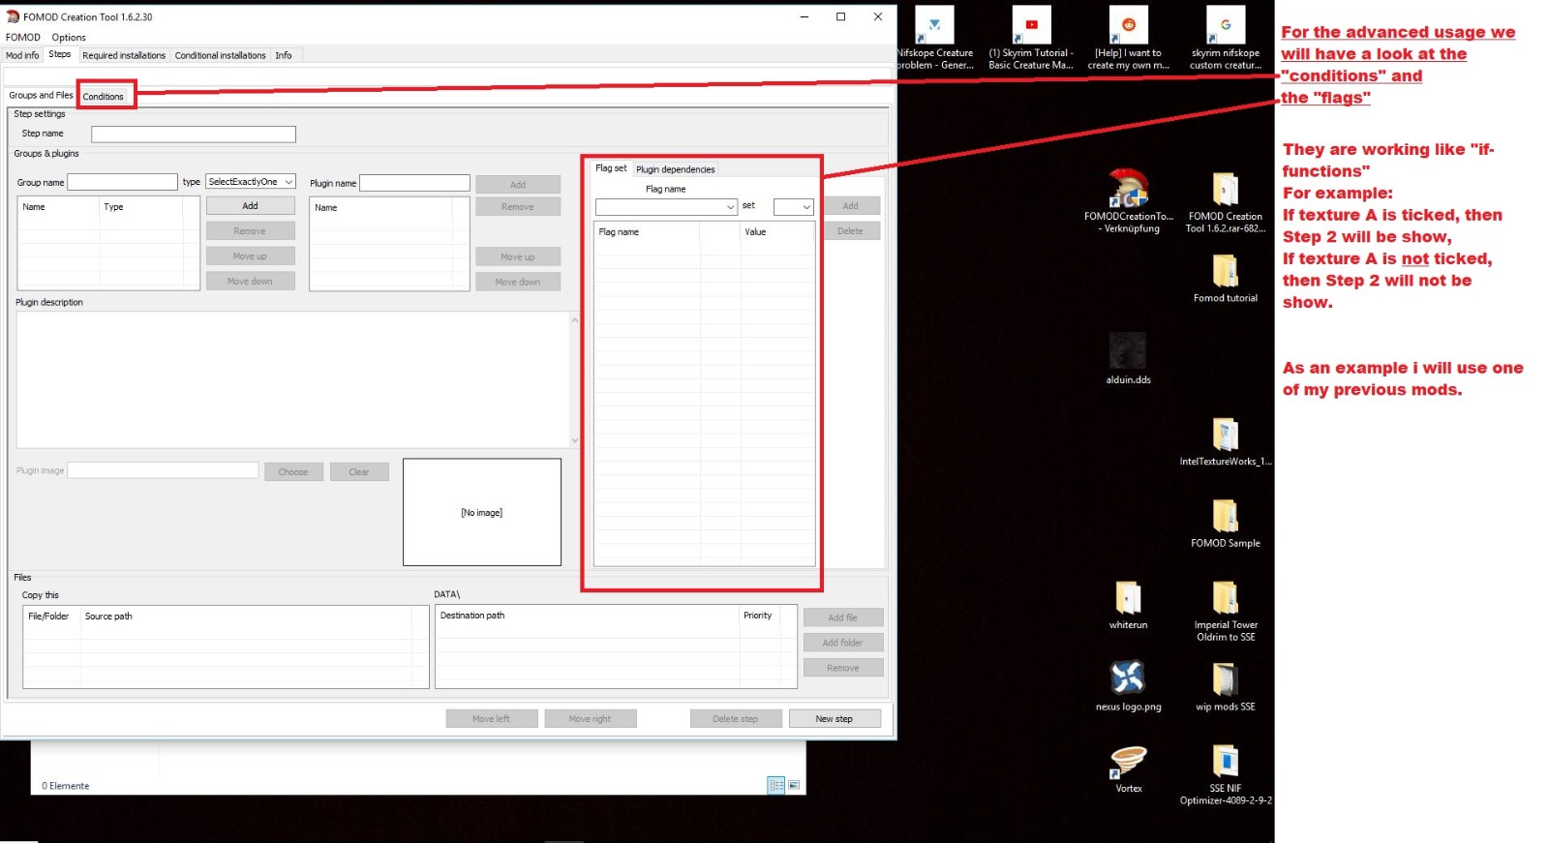Open the Flag name combo box
The height and width of the screenshot is (843, 1549).
tap(666, 207)
